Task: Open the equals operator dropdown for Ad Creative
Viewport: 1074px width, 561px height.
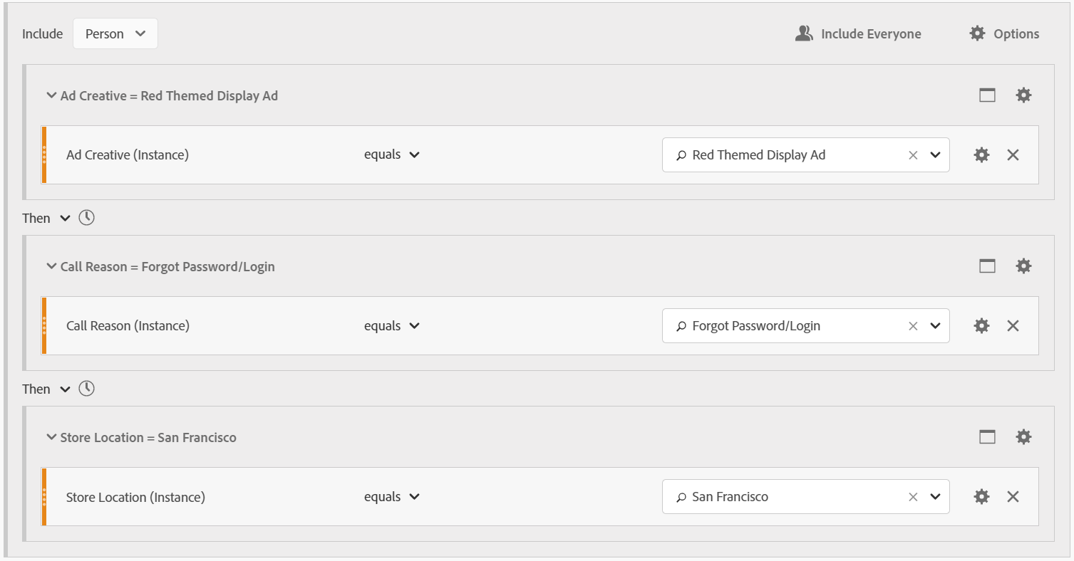Action: [391, 154]
